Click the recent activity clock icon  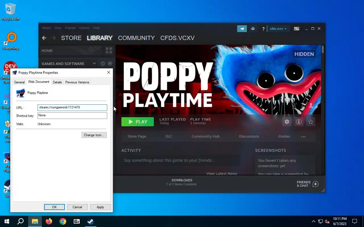click(x=103, y=64)
